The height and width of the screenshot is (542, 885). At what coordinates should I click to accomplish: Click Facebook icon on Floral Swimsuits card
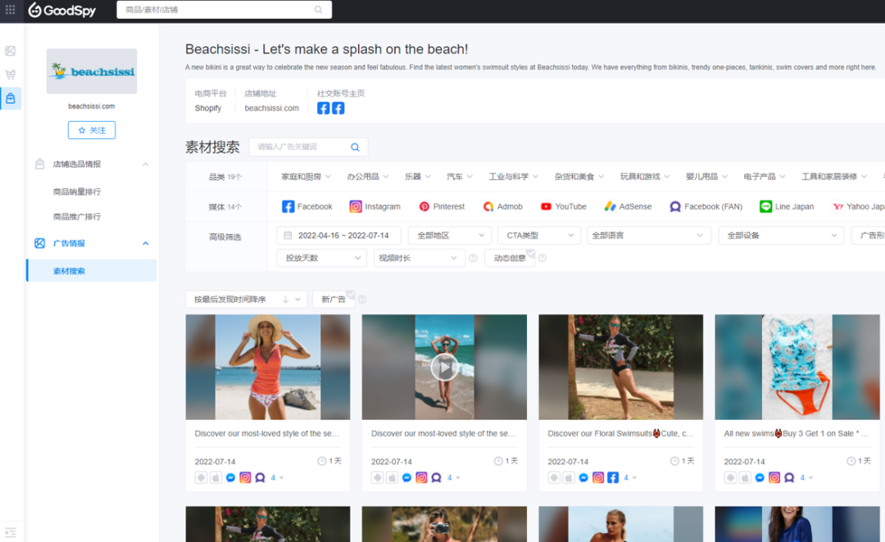tap(613, 477)
